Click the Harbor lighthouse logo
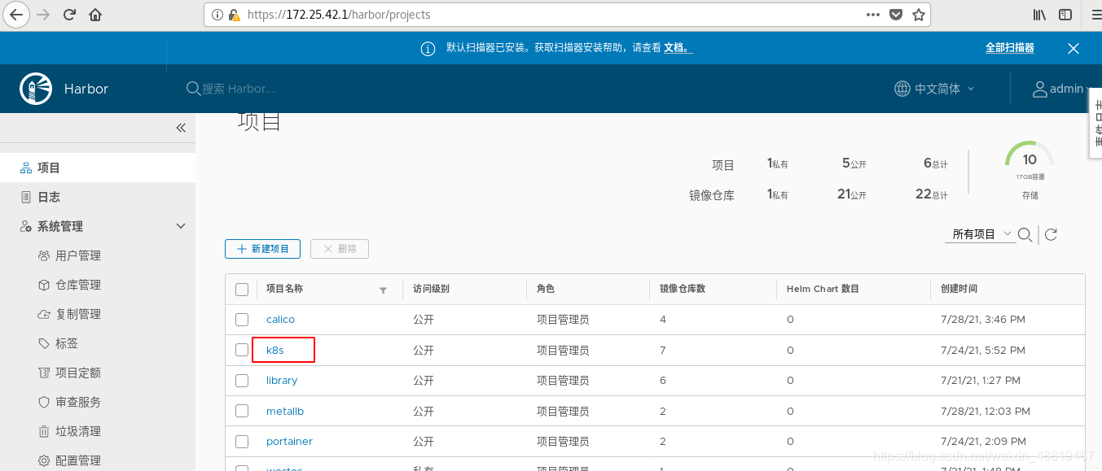This screenshot has height=471, width=1102. [x=36, y=89]
